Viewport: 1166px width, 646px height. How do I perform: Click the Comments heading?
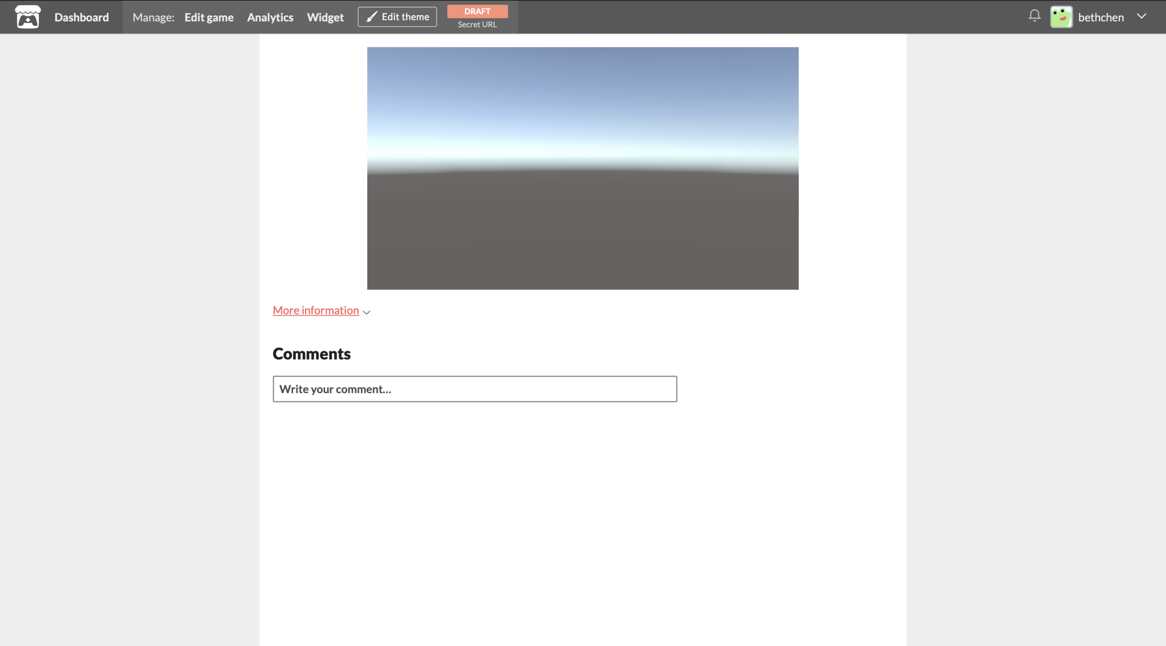click(311, 354)
